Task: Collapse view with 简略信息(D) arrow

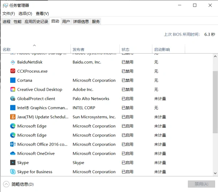Action: click(x=6, y=184)
